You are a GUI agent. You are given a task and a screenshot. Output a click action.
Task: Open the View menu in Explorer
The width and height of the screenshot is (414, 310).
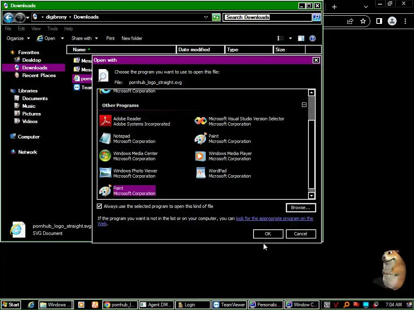(x=36, y=29)
